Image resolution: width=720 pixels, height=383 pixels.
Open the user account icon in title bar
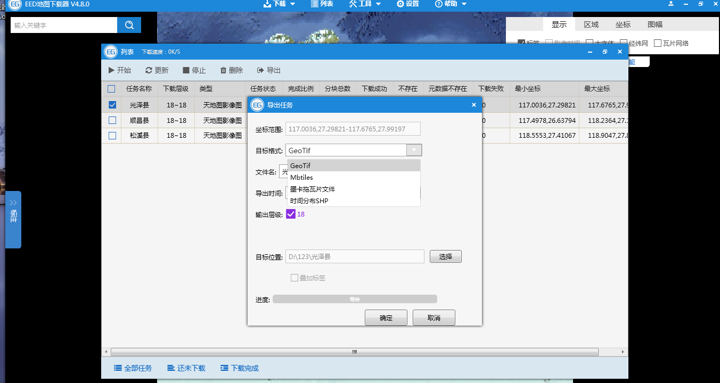[671, 4]
